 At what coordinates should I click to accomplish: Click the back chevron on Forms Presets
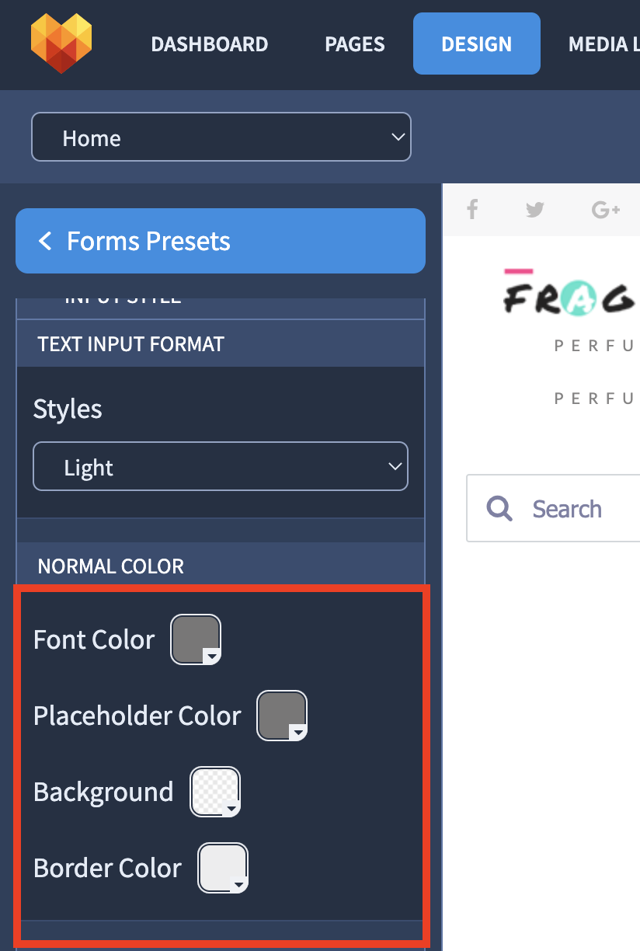[45, 241]
